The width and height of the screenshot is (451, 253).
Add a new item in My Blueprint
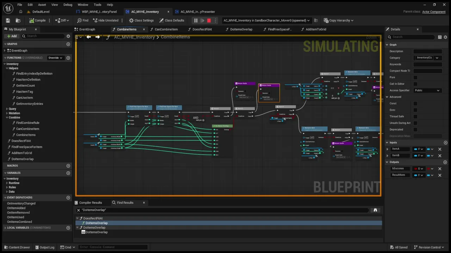[12, 36]
